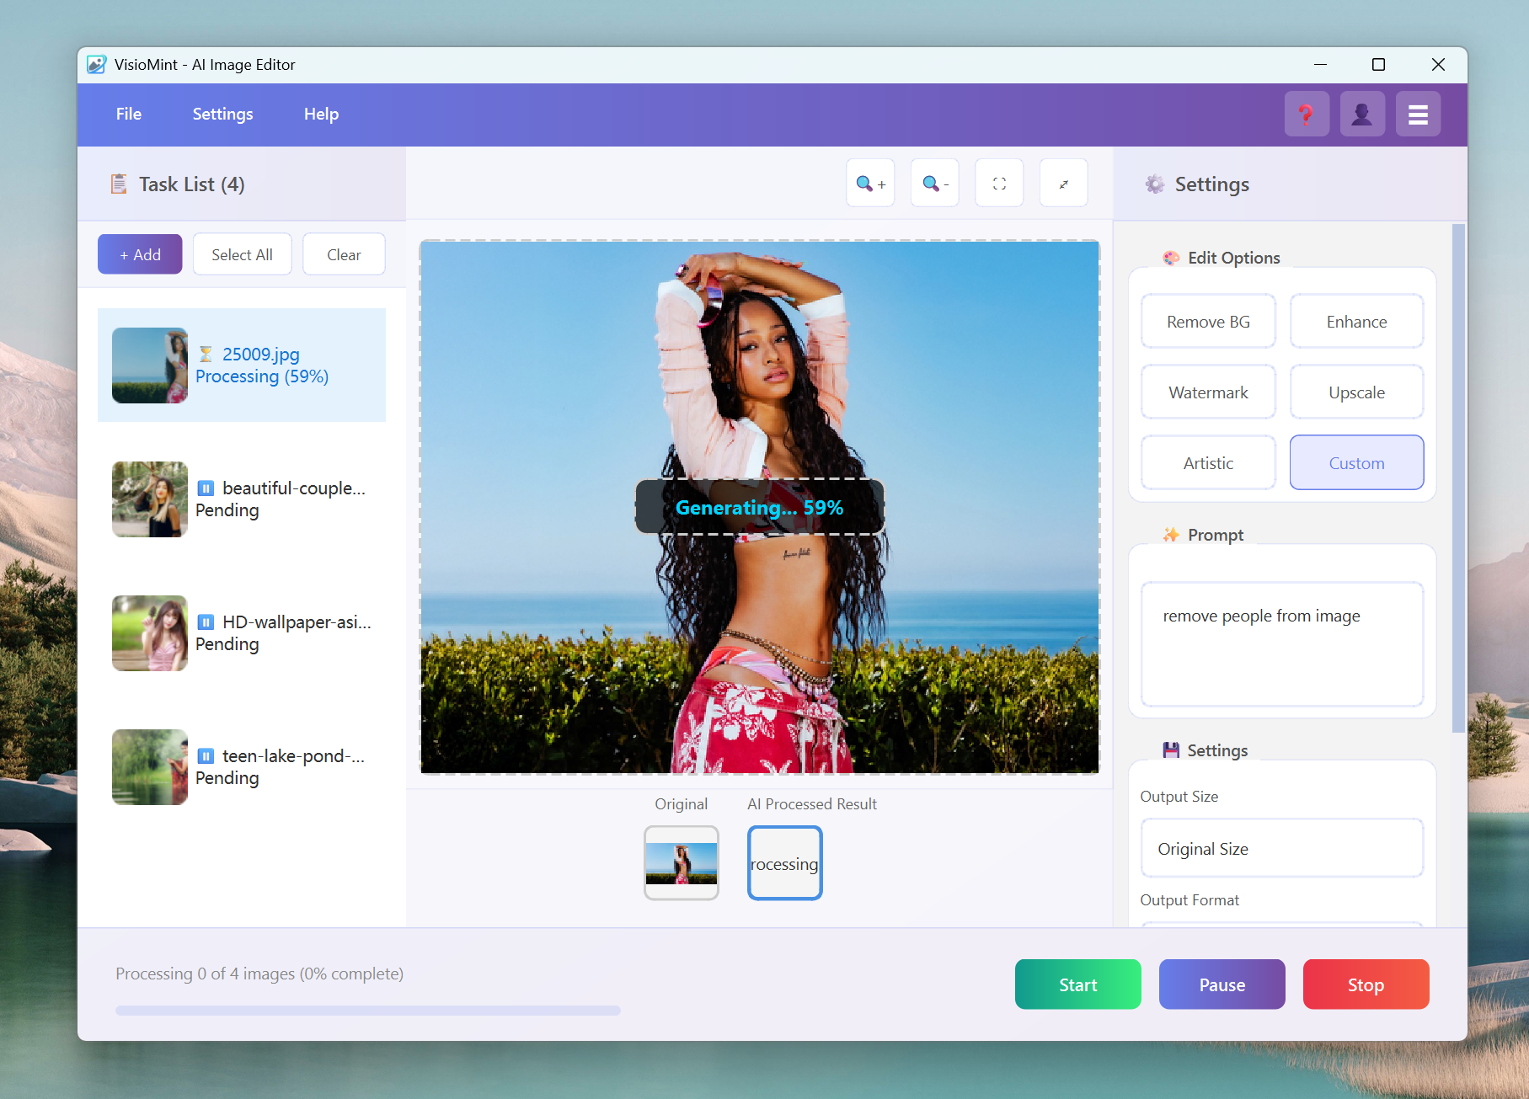Viewport: 1529px width, 1099px height.
Task: Click the fit-to-screen icon
Action: pos(999,184)
